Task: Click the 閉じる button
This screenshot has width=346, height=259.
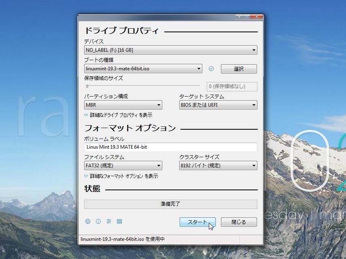Action: [239, 222]
